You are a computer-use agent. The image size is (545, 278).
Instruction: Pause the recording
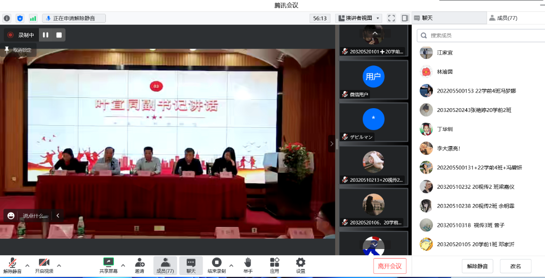tap(46, 35)
